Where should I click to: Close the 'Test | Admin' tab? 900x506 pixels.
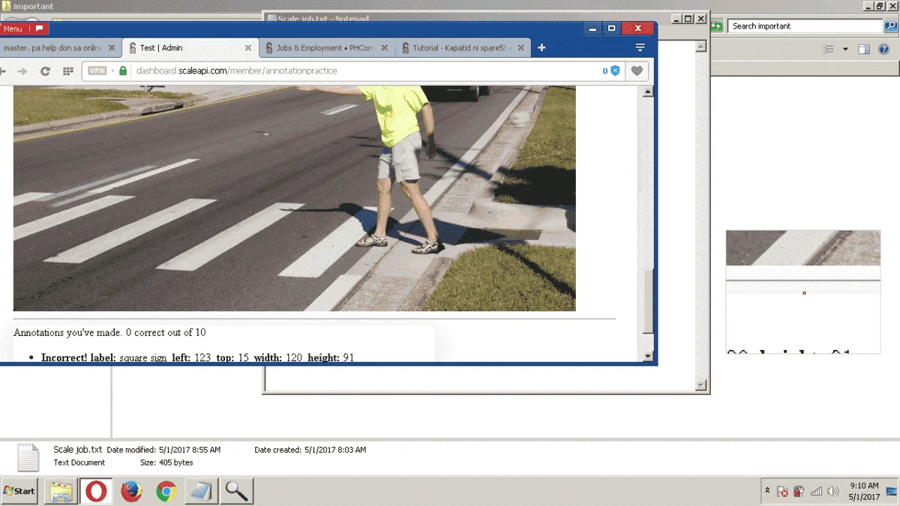click(x=248, y=48)
